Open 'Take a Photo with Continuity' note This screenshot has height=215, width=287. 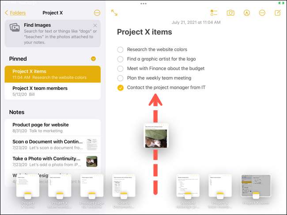coord(53,162)
